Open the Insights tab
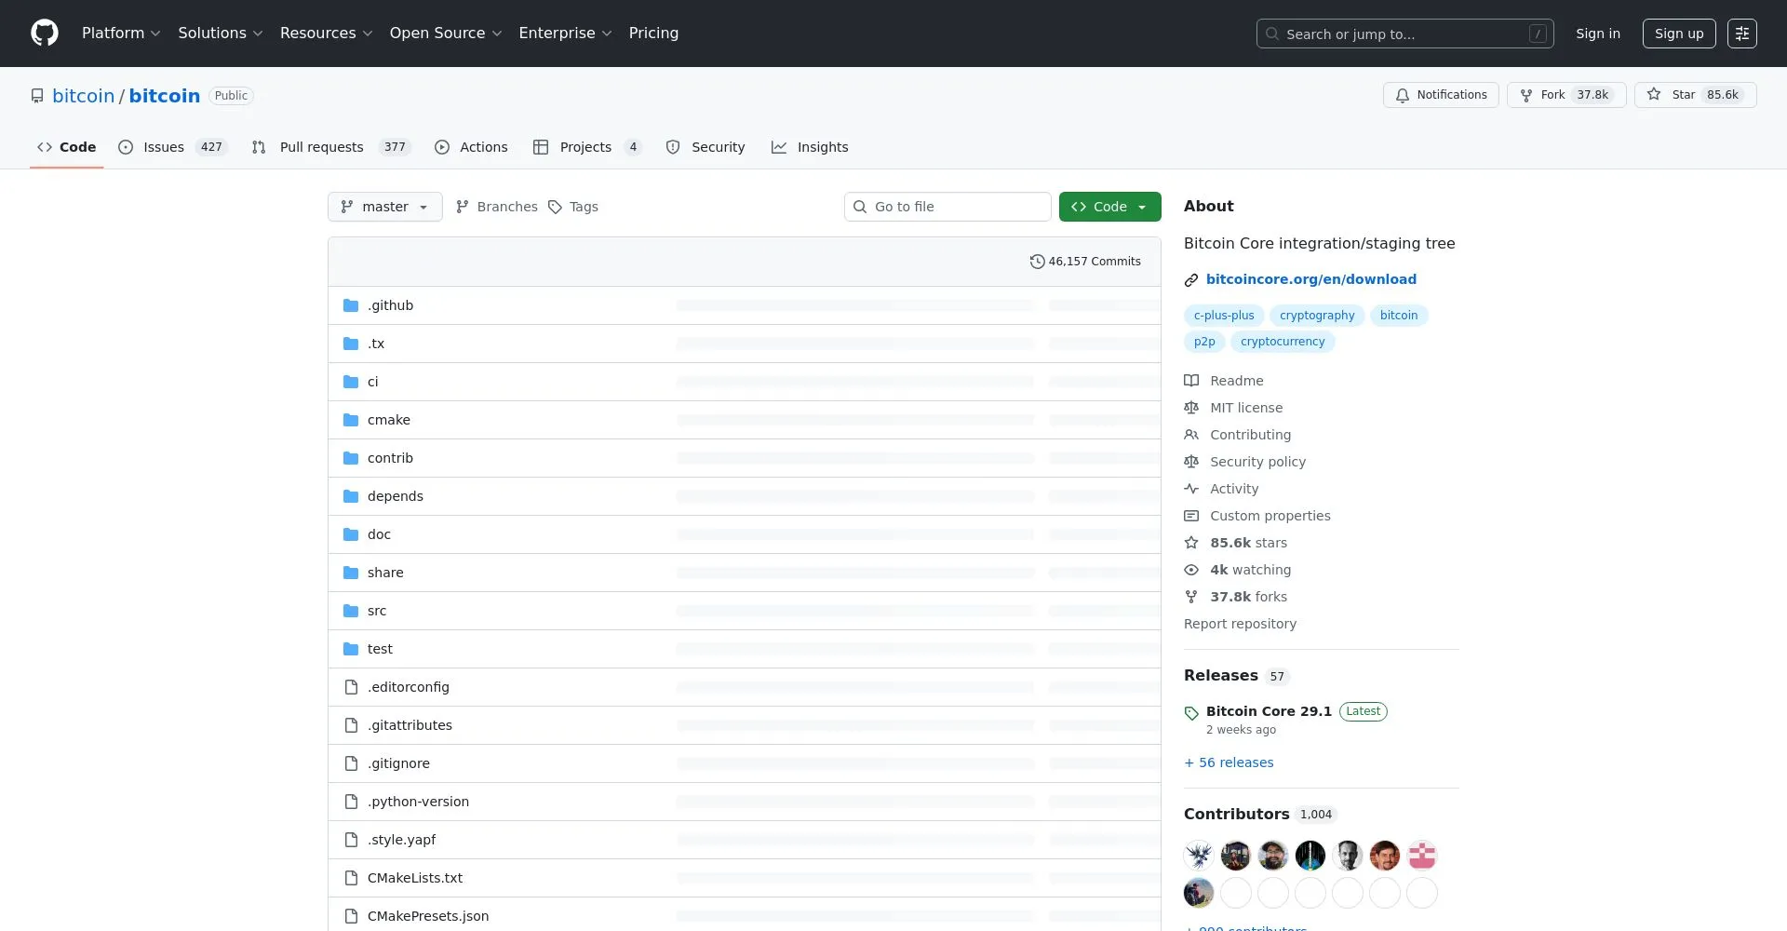 click(x=810, y=147)
